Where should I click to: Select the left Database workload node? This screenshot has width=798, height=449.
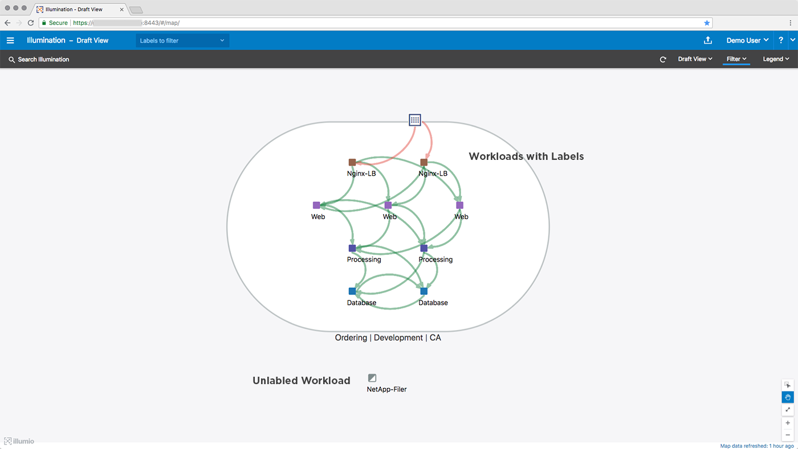pyautogui.click(x=352, y=291)
